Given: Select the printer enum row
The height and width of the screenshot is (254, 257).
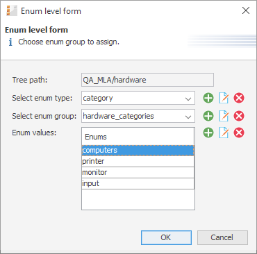Looking at the screenshot, I should 138,161.
